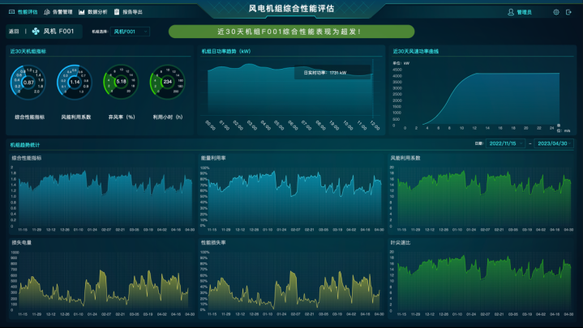
Task: Switch to the 告警管理 tab
Action: pyautogui.click(x=62, y=12)
